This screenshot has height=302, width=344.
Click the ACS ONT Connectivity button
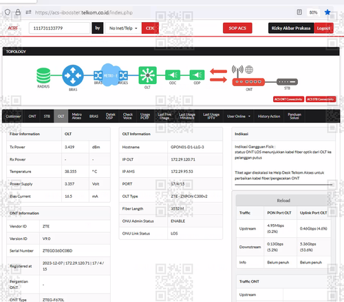[x=288, y=99]
